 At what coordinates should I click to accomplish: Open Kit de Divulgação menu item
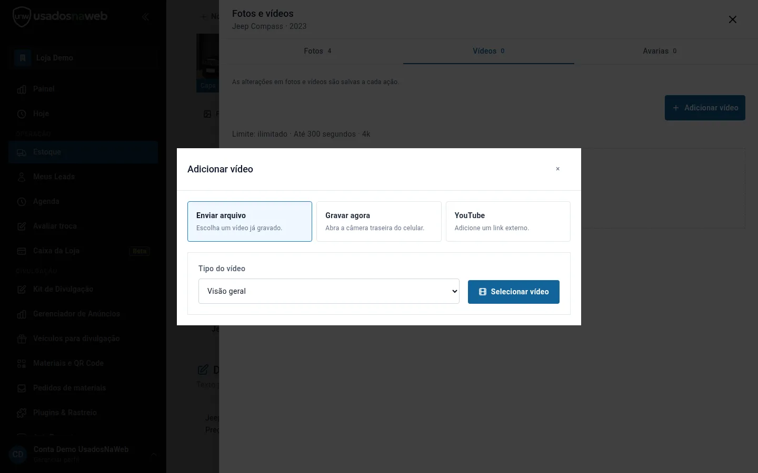(x=83, y=289)
